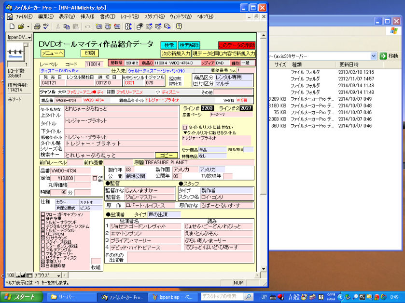Open the スタッフ タイプ 製作者 list

227,190
